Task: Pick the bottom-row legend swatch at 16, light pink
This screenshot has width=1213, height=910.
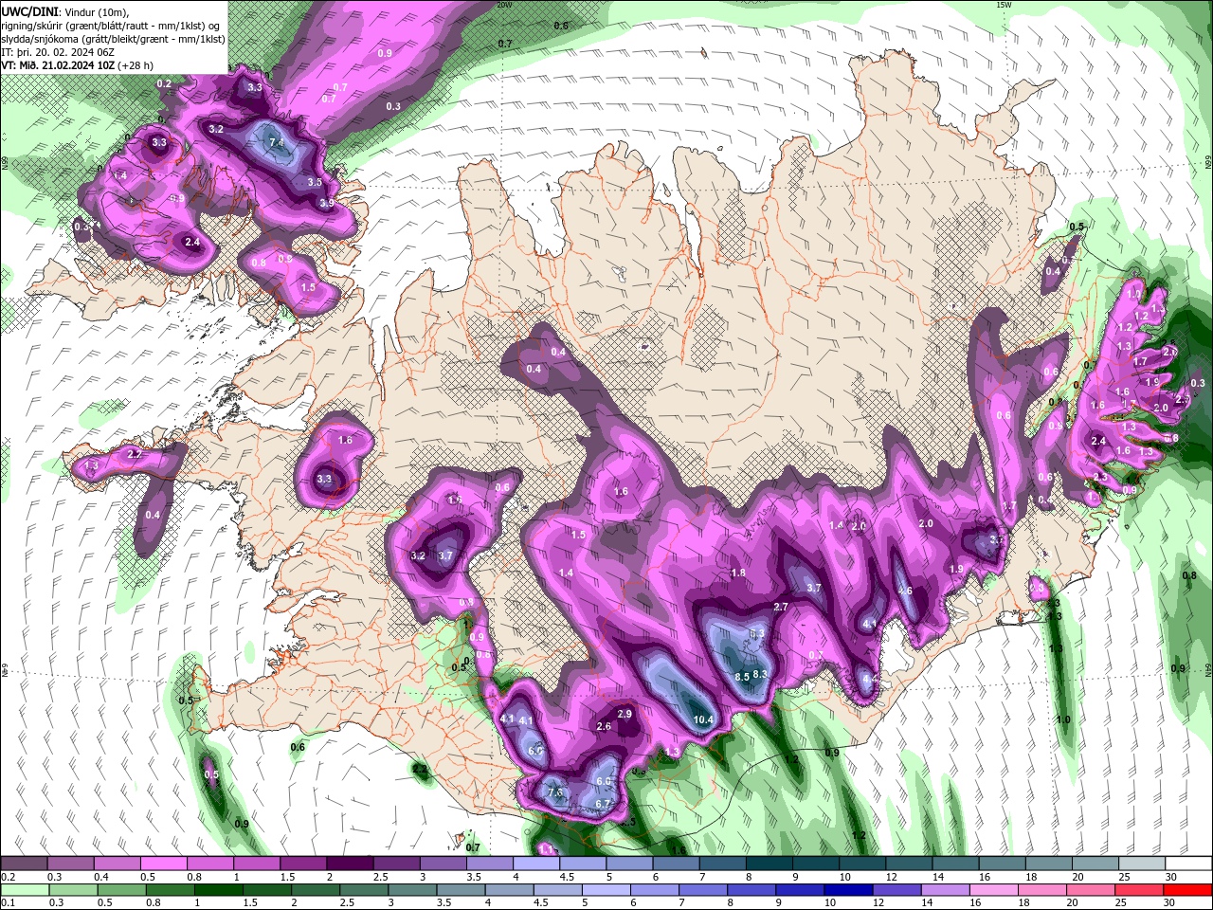Action: coord(994,890)
